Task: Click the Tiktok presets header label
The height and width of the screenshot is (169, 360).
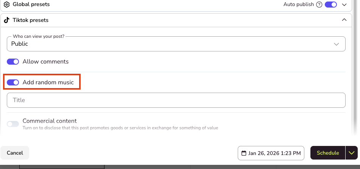Action: 31,20
